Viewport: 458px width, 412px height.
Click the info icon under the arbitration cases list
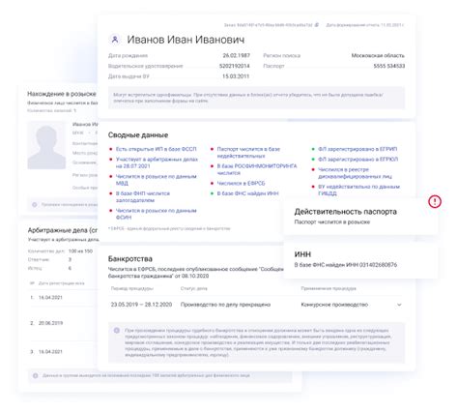point(36,375)
